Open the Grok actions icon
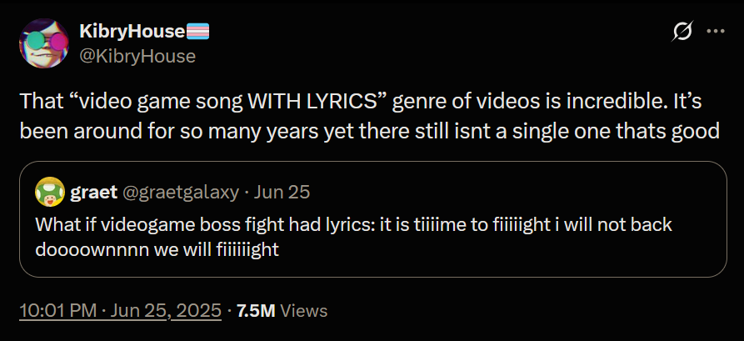This screenshot has width=744, height=341. pyautogui.click(x=682, y=32)
